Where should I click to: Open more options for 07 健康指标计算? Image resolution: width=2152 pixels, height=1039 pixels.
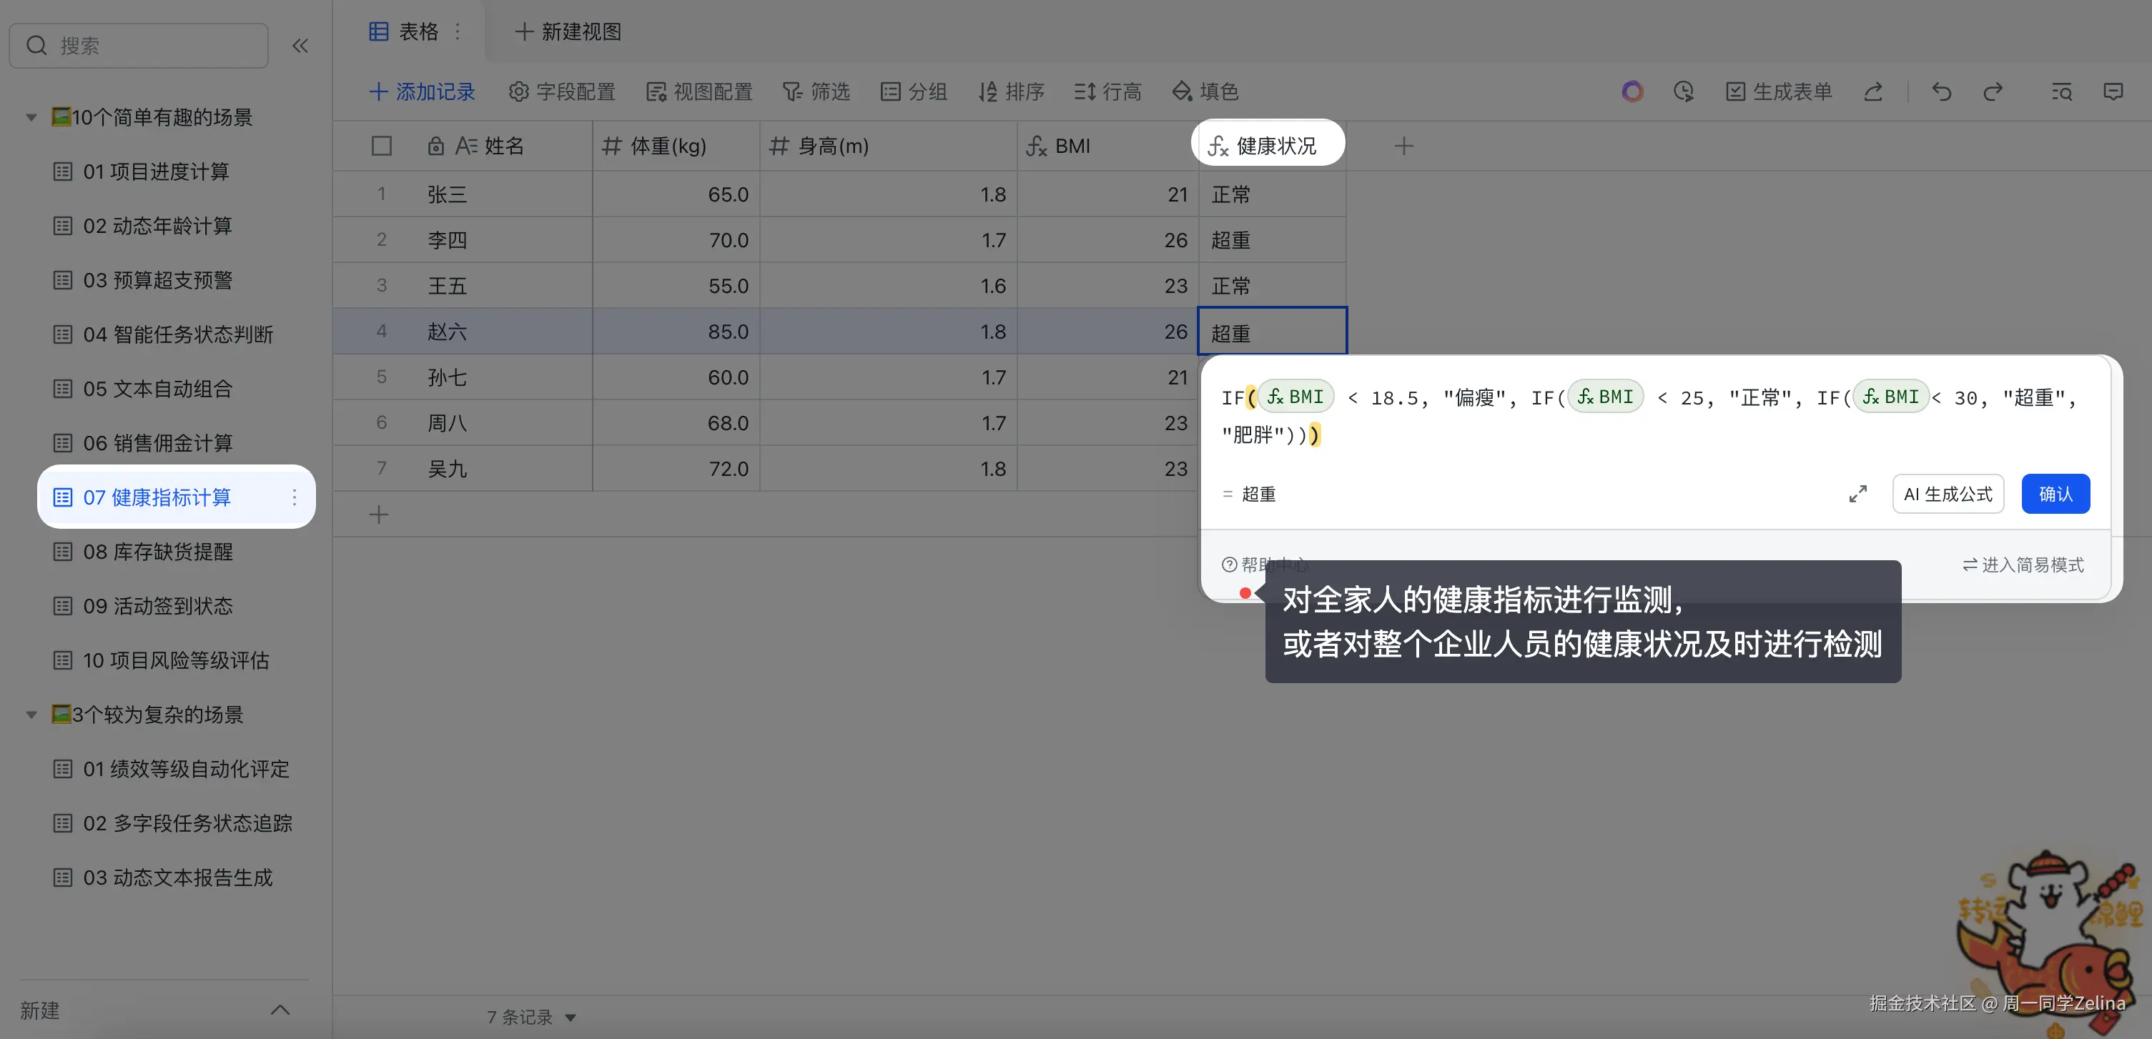[x=294, y=498]
